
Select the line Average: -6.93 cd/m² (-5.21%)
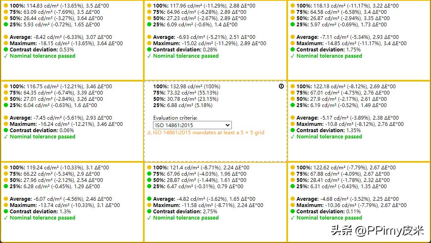(204, 37)
